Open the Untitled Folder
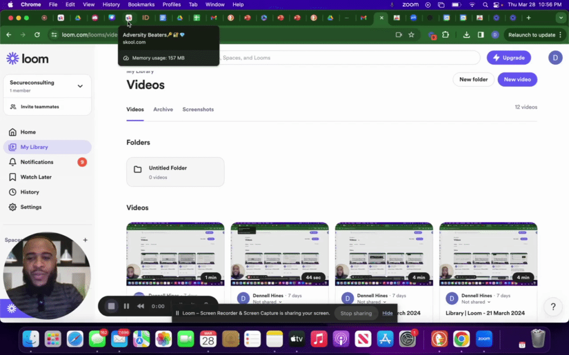This screenshot has width=569, height=355. (x=175, y=172)
